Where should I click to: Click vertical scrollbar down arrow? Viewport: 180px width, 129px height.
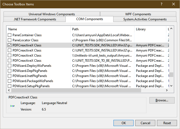tap(171, 86)
